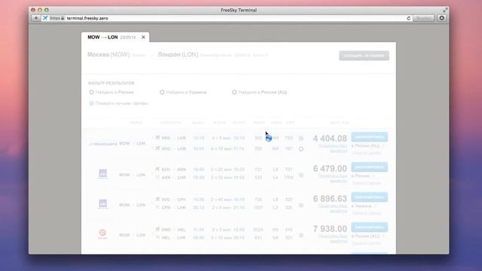The height and width of the screenshot is (271, 482).
Task: Select 'Найдено в Украине' filter radio
Action: [162, 92]
